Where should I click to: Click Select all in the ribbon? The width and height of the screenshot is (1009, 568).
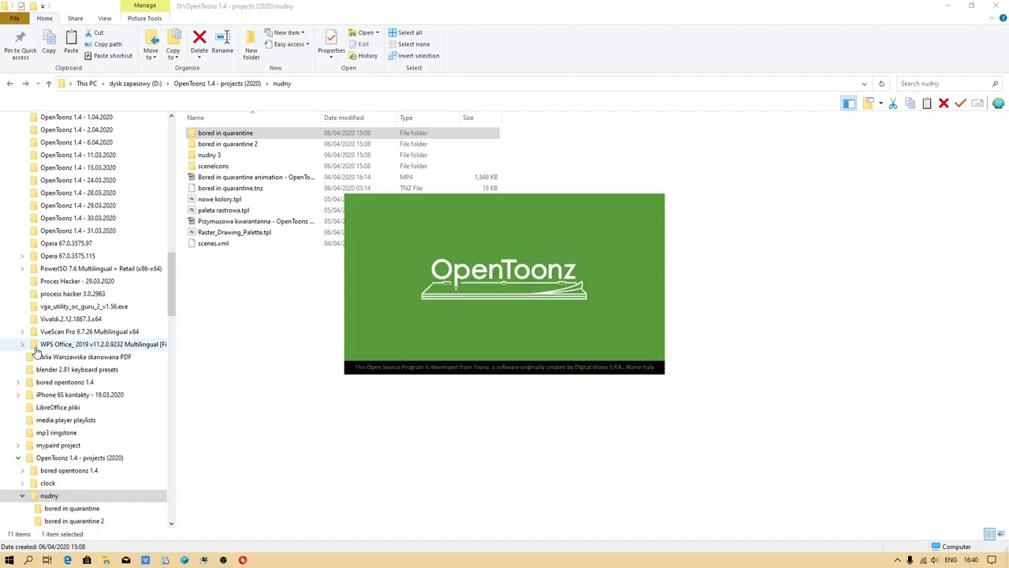point(405,33)
